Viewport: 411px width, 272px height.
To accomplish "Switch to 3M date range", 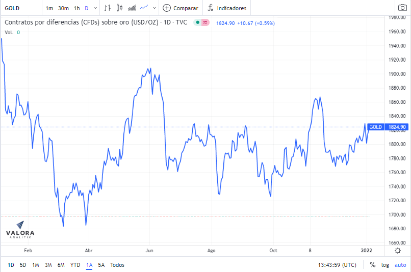I will [48, 265].
